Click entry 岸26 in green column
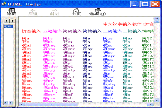The width and height of the screenshot is (162, 108). [147, 91]
